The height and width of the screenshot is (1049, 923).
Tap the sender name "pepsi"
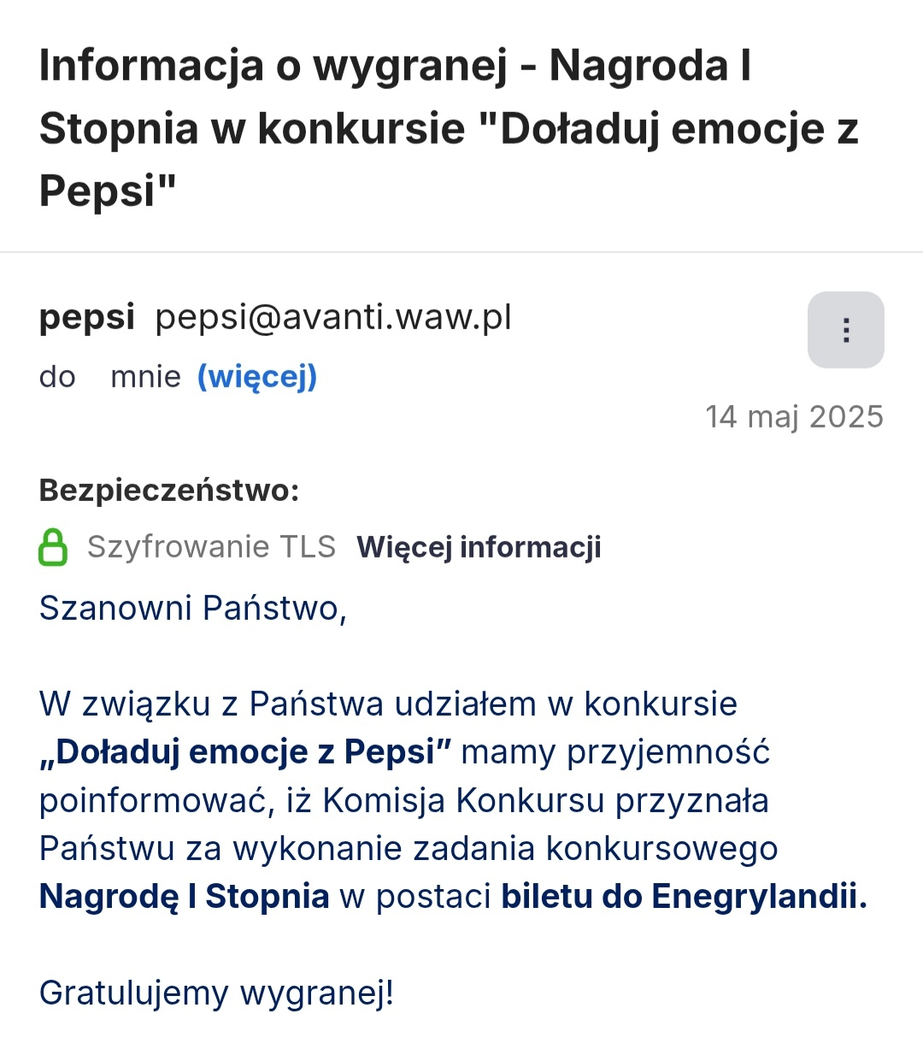click(87, 317)
